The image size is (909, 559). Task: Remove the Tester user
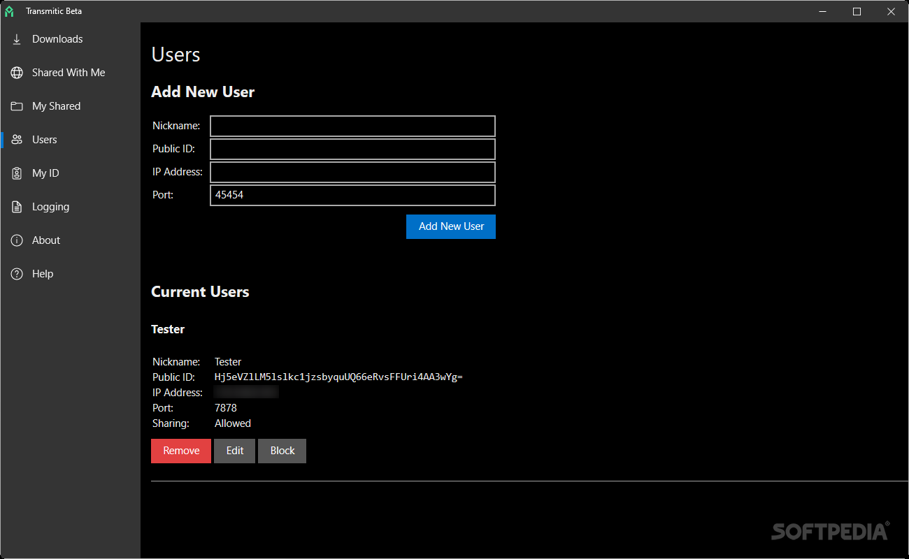(x=181, y=451)
